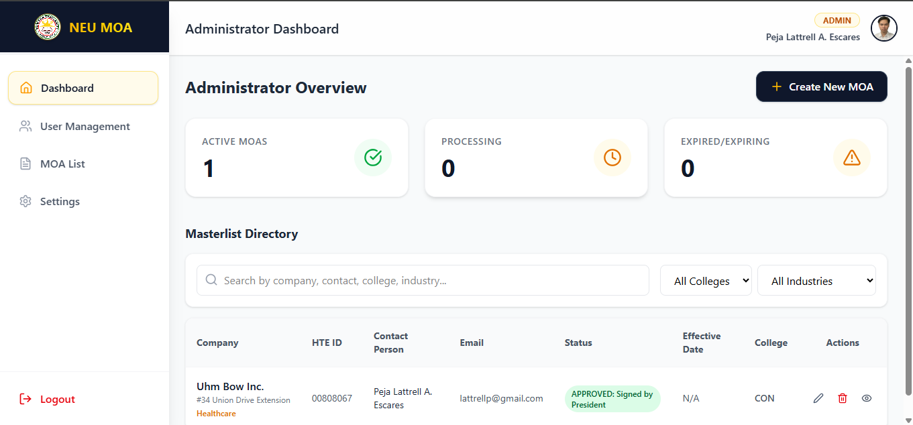Open Settings from the sidebar
The height and width of the screenshot is (425, 913).
83,201
